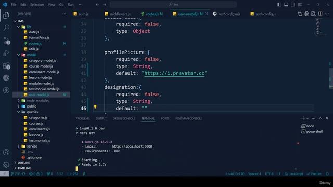333x187 pixels.
Task: Toggle the bottom panel layout icon
Action: coord(286,5)
